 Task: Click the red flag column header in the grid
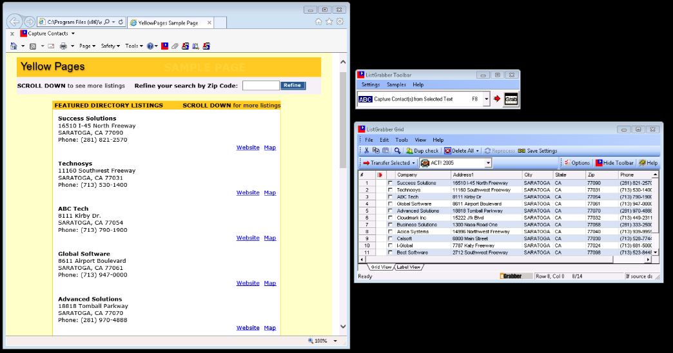[x=380, y=175]
